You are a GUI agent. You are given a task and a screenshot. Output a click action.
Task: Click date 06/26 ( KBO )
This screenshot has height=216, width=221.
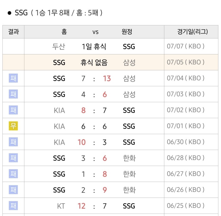tap(186, 190)
